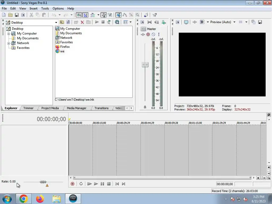Open Master FX gear icon

point(148,34)
